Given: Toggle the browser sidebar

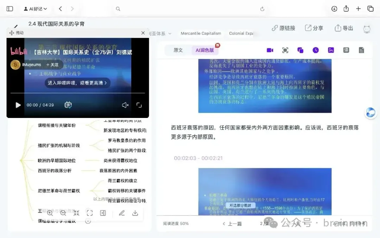Looking at the screenshot, I should click(x=10, y=9).
